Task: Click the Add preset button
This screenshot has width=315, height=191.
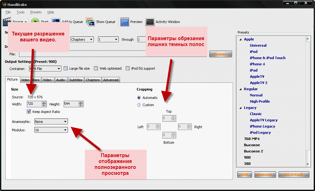Action: click(x=244, y=175)
